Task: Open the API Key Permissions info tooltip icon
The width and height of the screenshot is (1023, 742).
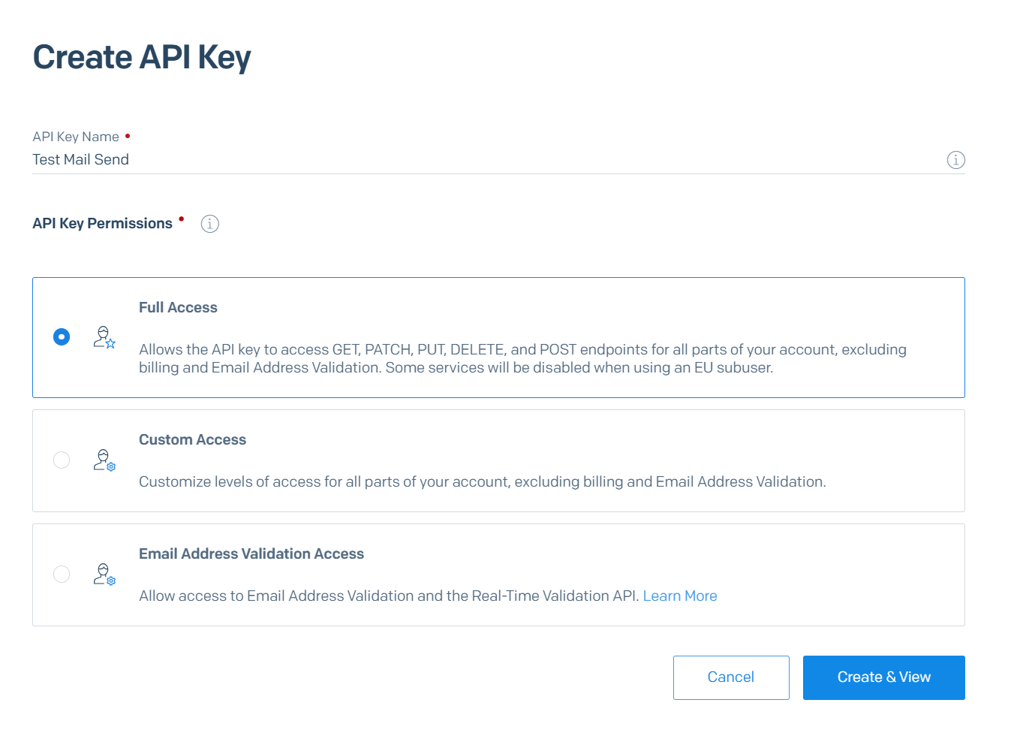Action: [x=209, y=224]
